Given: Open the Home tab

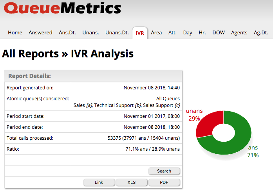Looking at the screenshot, I should pyautogui.click(x=15, y=33).
